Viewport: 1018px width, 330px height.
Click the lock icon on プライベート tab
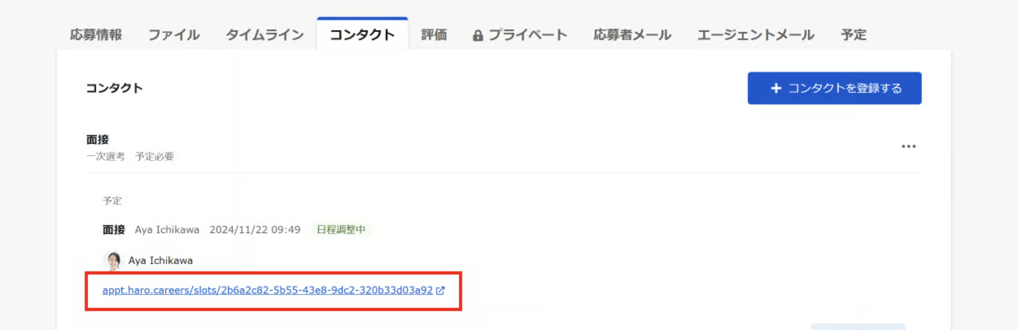[x=478, y=35]
